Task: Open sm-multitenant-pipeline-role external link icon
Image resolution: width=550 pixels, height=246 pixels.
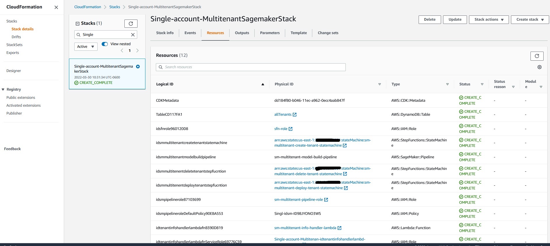Action: 326,200
